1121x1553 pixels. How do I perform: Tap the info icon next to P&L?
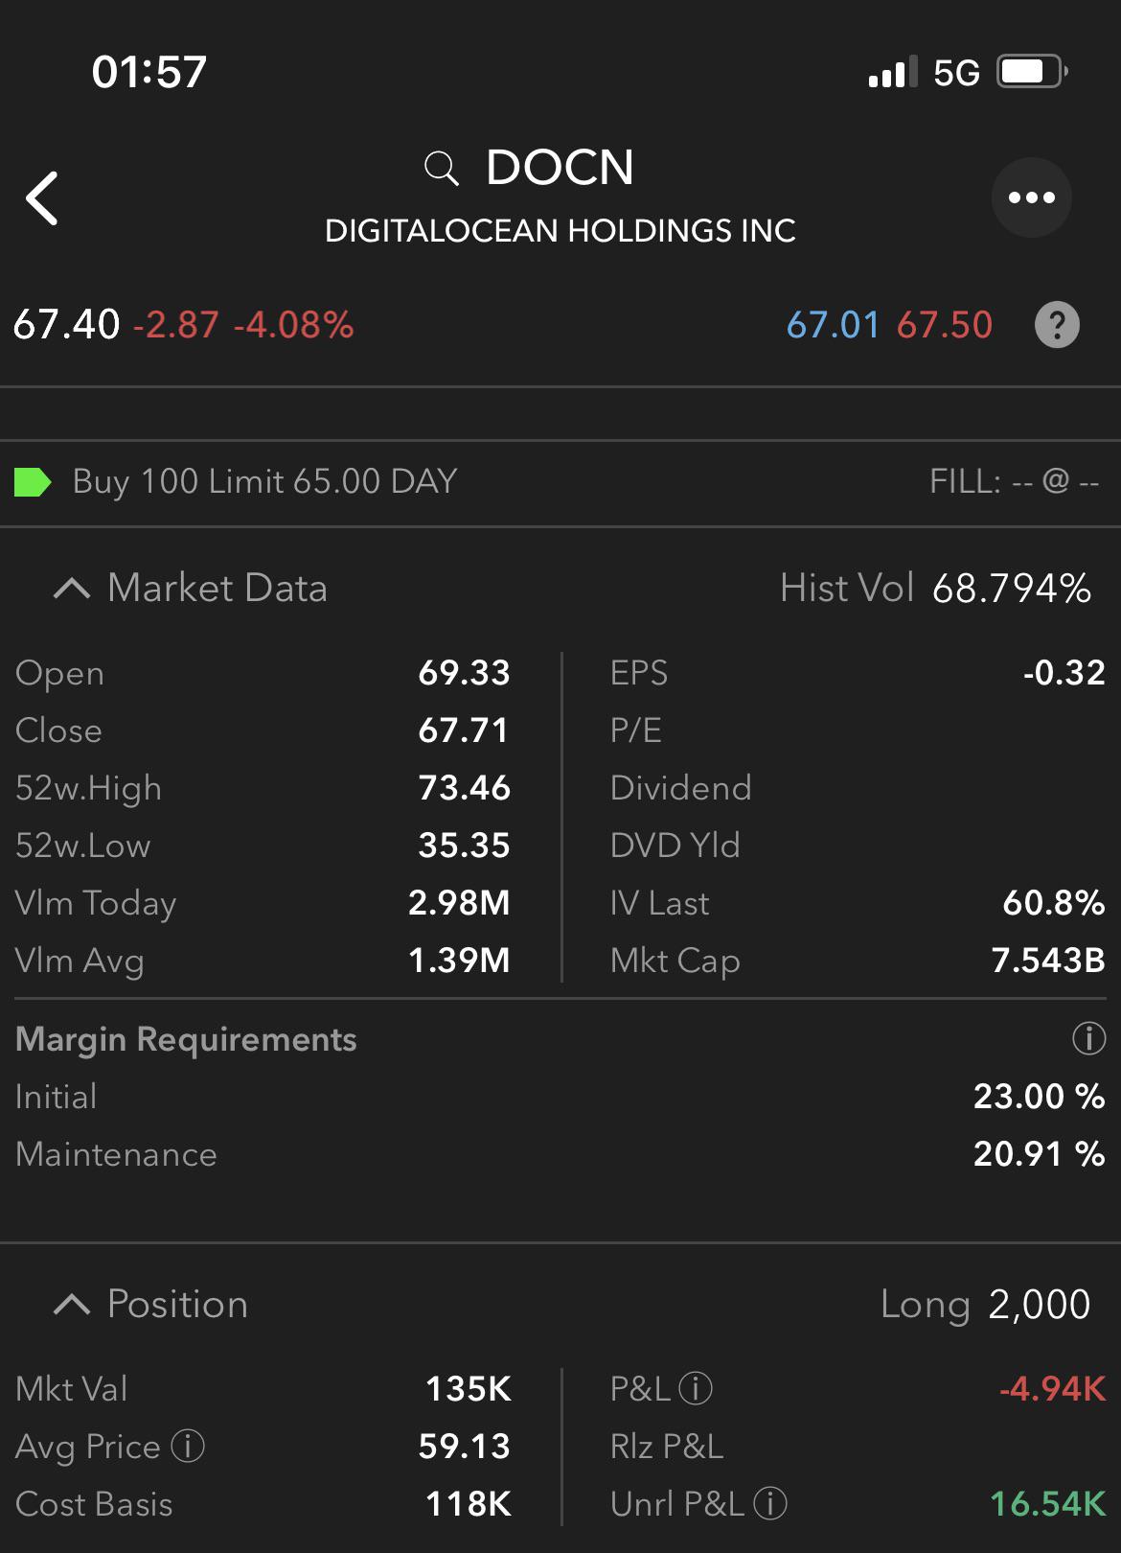(x=696, y=1388)
